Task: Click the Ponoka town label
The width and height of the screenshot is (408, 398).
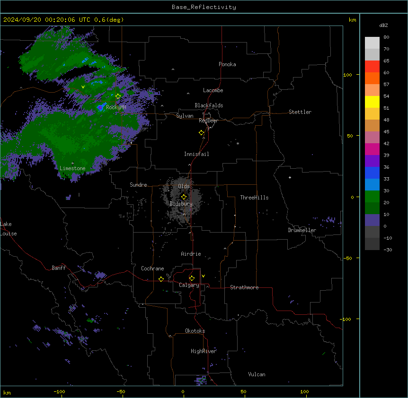Action: (x=227, y=64)
